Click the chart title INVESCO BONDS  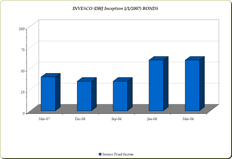point(115,9)
